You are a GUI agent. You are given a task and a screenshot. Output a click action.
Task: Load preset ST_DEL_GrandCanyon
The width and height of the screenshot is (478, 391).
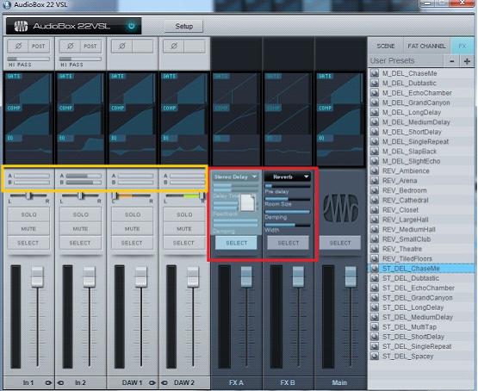click(422, 298)
